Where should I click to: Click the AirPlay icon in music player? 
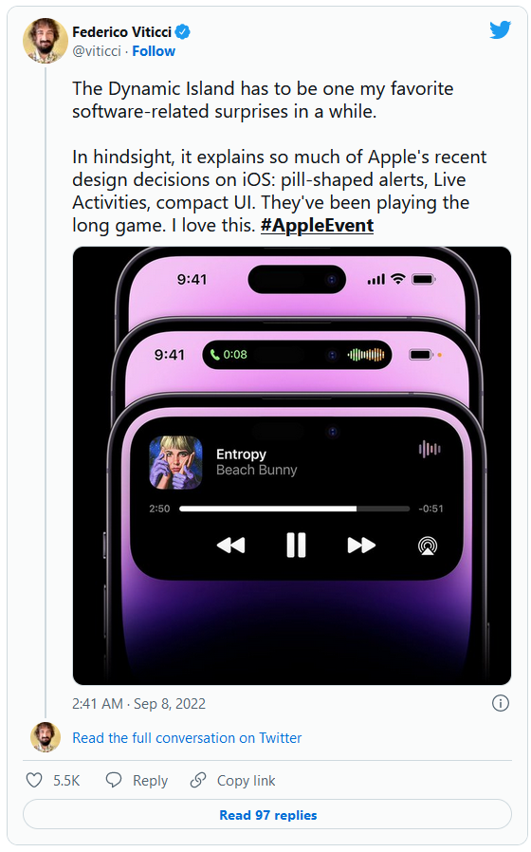click(x=428, y=546)
